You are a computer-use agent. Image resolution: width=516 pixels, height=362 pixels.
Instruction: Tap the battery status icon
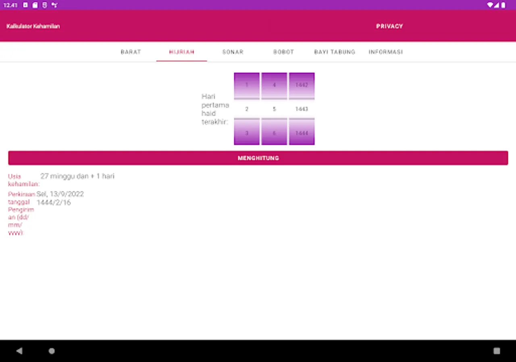coord(503,5)
